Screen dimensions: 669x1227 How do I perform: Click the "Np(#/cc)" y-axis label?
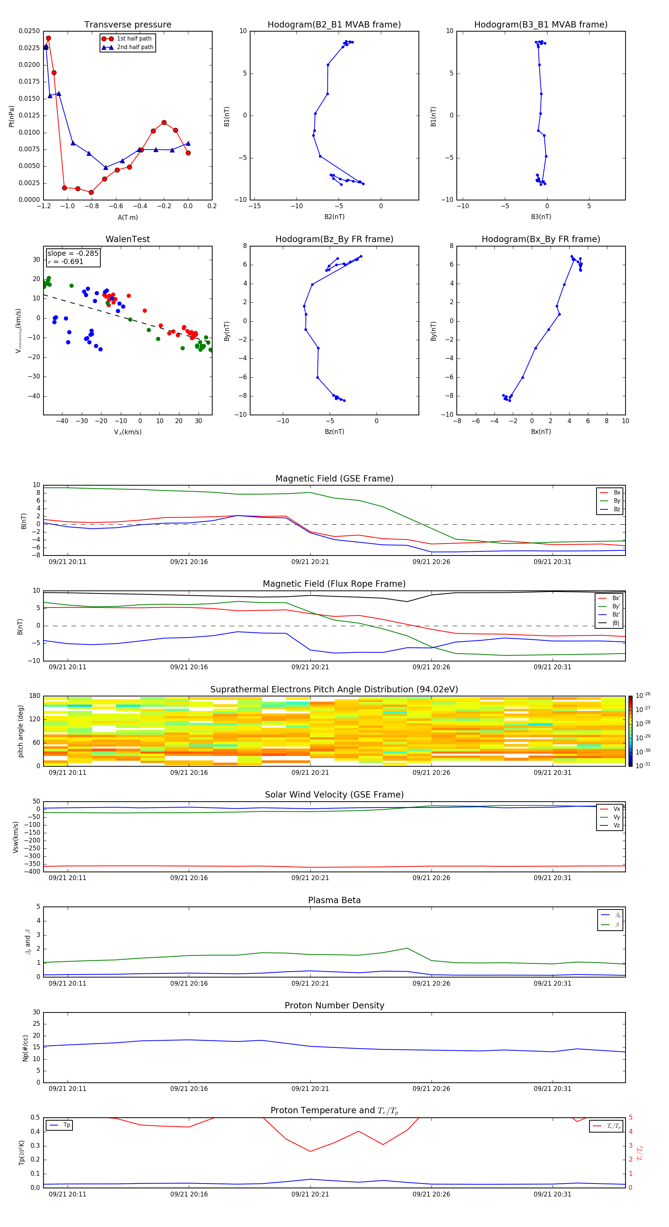pyautogui.click(x=25, y=1048)
